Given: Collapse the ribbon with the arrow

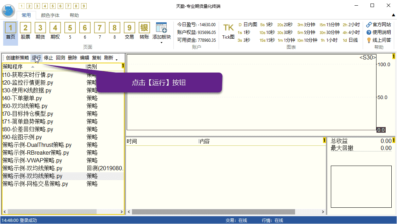Looking at the screenshot, I should point(393,15).
